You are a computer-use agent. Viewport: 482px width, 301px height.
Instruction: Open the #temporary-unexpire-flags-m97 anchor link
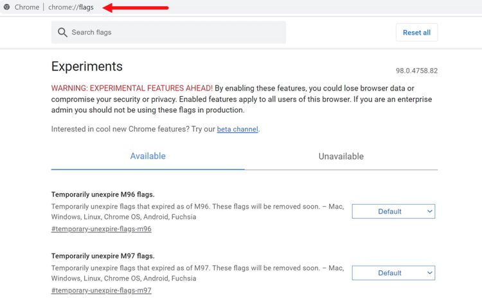(x=101, y=290)
